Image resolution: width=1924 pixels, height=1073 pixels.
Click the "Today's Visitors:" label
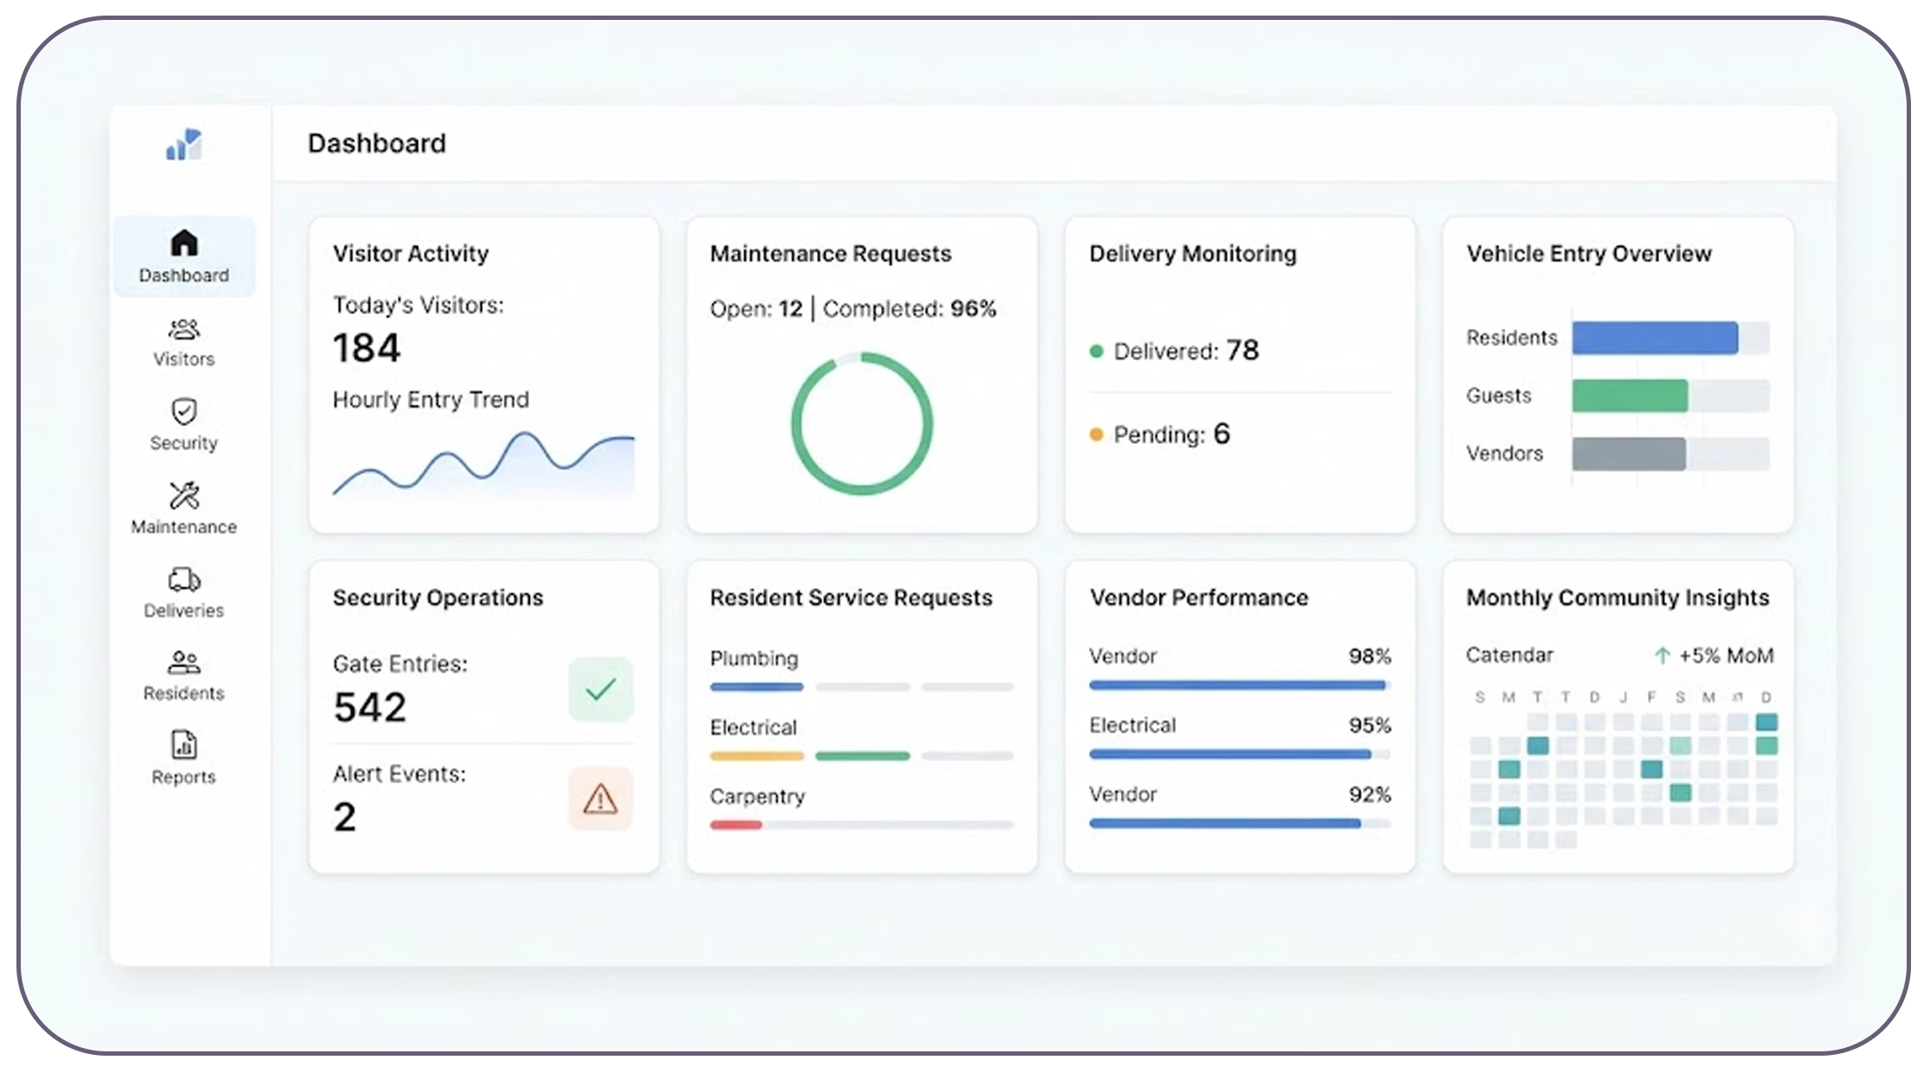[x=418, y=305]
